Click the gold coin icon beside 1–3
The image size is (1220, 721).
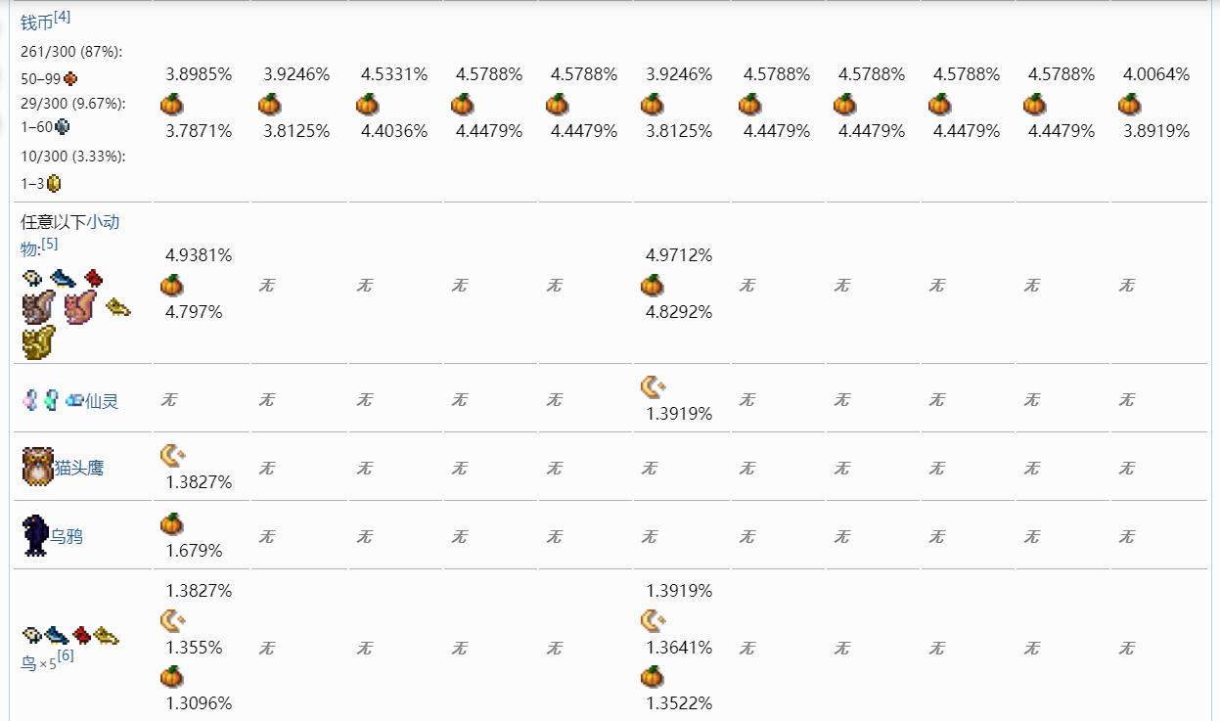point(54,183)
